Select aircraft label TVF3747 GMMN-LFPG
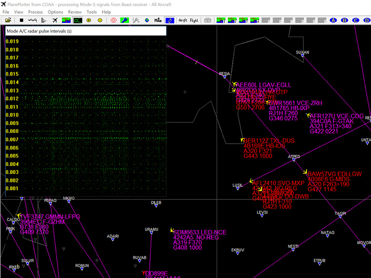The width and height of the screenshot is (371, 278). [50, 217]
